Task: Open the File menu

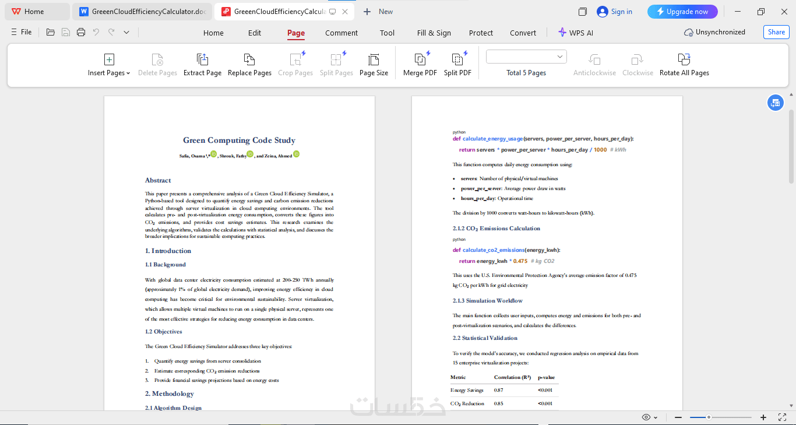Action: click(22, 33)
